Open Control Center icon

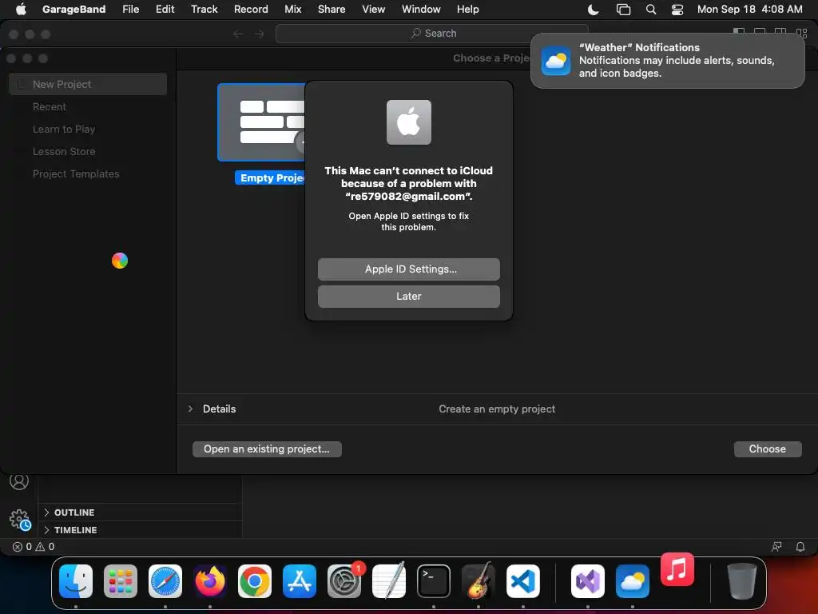[677, 9]
